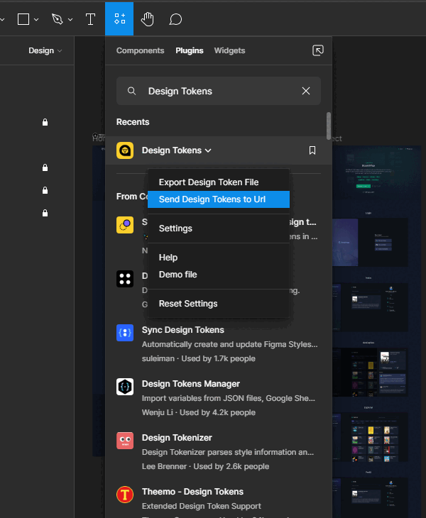Screen dimensions: 426x518
Task: Select the Pen tool
Action: pos(58,19)
